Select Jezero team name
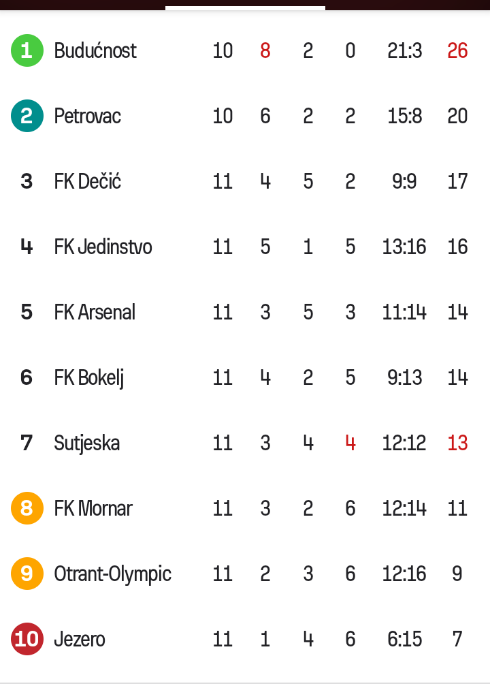This screenshot has width=490, height=688. point(80,639)
